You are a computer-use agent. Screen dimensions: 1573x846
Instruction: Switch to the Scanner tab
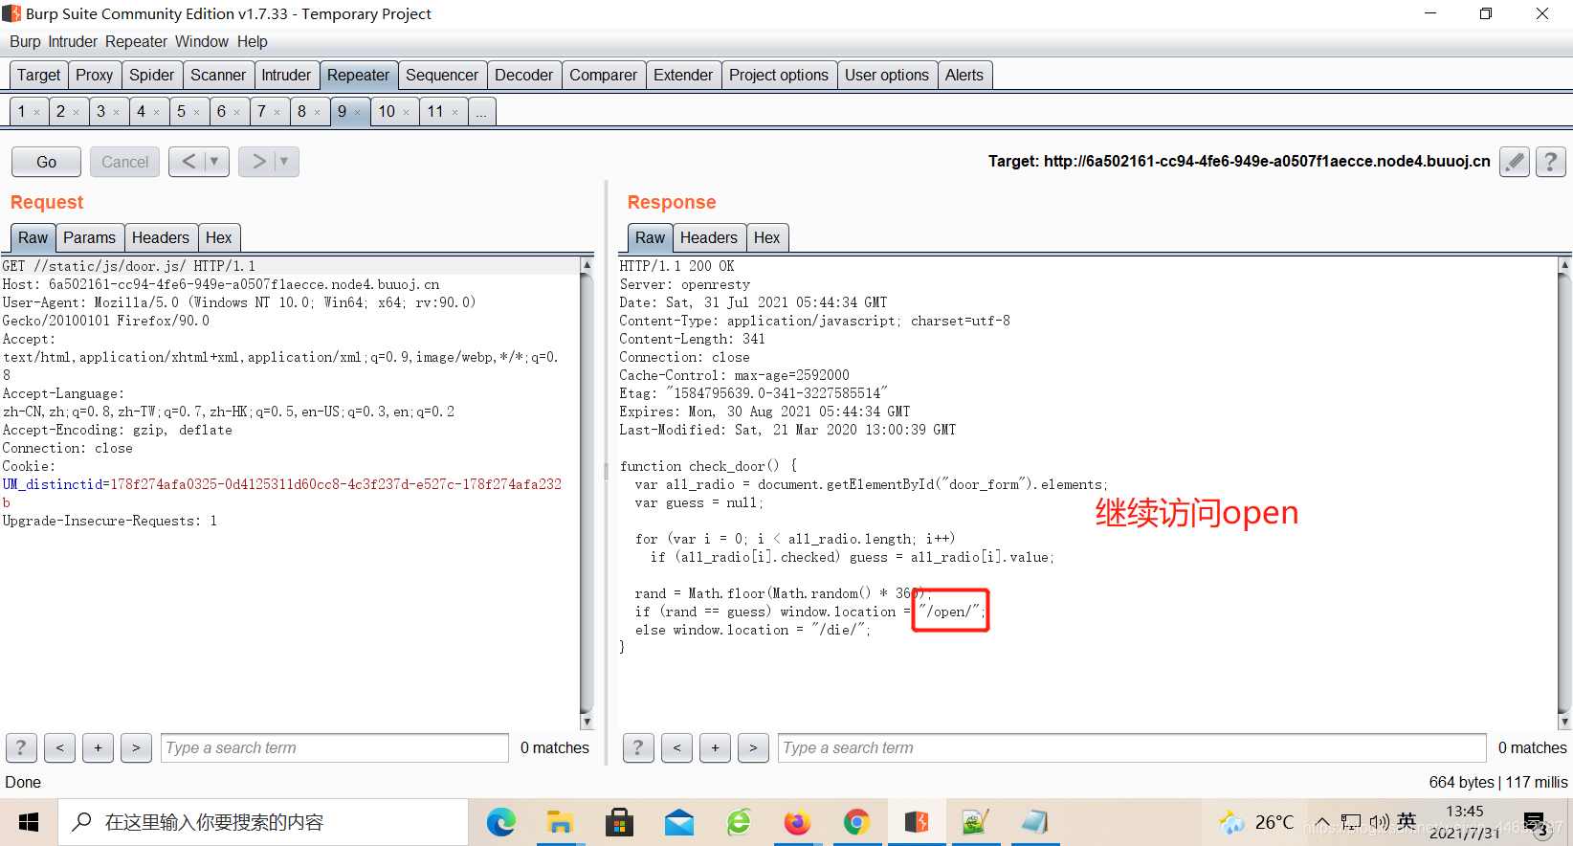click(218, 75)
